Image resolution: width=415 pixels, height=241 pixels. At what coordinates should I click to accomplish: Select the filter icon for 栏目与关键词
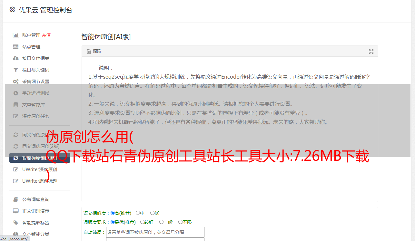15,70
